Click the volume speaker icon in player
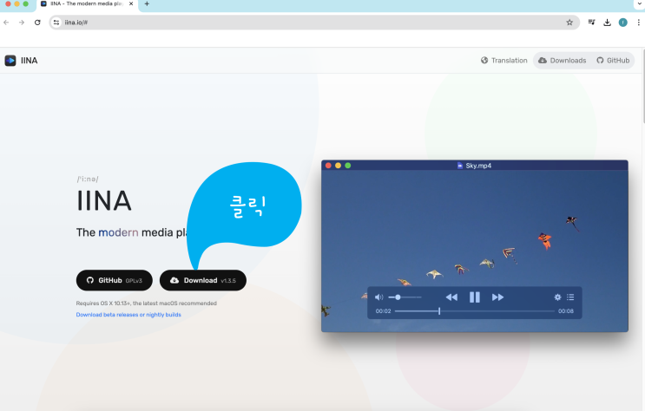Screen dimensions: 645x411 (x=378, y=297)
